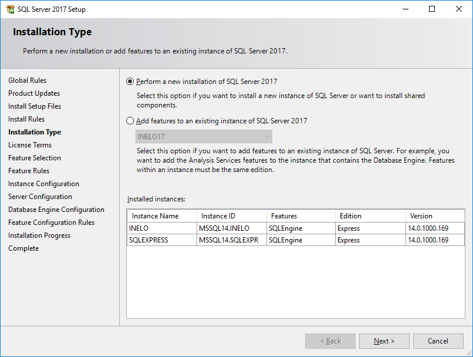This screenshot has height=357, width=473.
Task: Click Next to continue setup
Action: point(384,341)
